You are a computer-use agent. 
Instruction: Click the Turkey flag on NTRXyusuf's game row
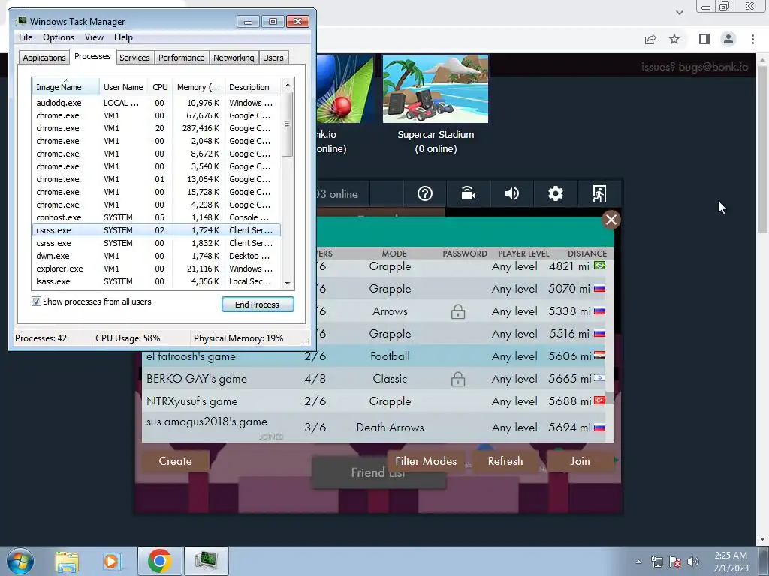(599, 400)
